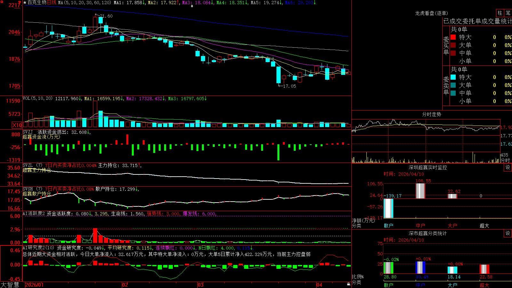Viewport: 512px width, 288px height.
Task: Click the 2026/01 marker on the time axis
Action: [34, 285]
